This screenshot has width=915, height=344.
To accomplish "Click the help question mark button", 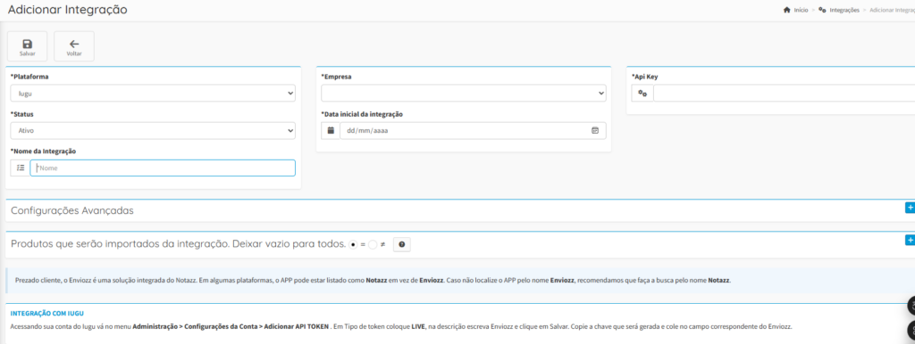I will point(401,245).
